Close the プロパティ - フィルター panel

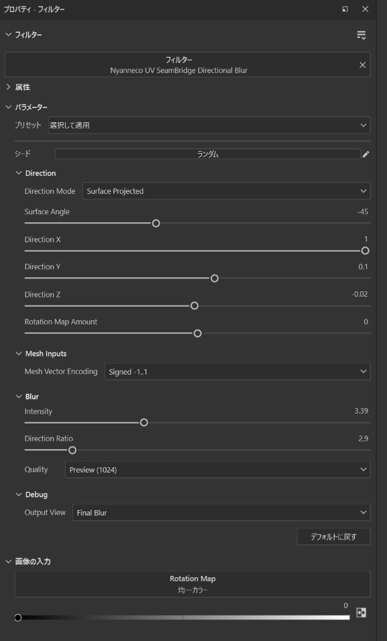366,9
